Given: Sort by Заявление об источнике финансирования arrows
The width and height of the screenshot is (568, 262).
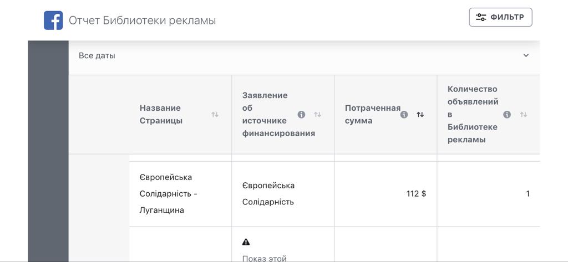Looking at the screenshot, I should 318,115.
